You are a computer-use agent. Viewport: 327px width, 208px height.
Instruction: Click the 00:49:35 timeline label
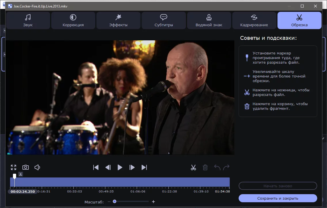click(106, 192)
